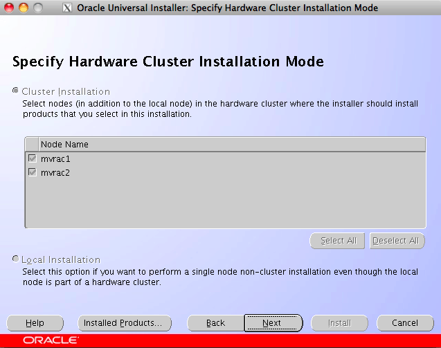Go Back to the previous step
441x348 pixels.
pyautogui.click(x=215, y=323)
